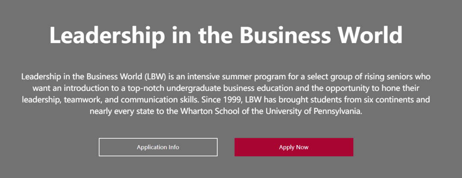
Task: Open the Application Info page
Action: click(x=158, y=147)
